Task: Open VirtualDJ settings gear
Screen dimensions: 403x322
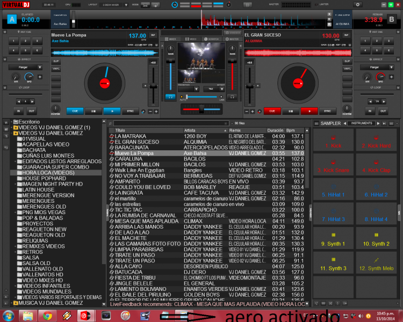Action: (x=357, y=5)
